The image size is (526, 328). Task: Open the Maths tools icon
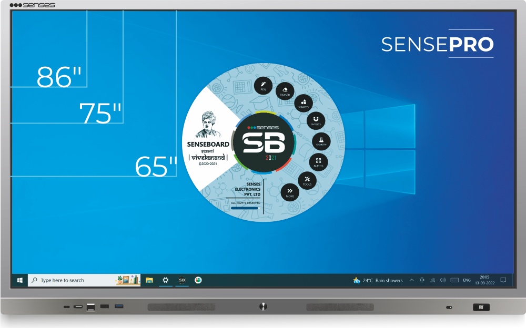pos(318,161)
